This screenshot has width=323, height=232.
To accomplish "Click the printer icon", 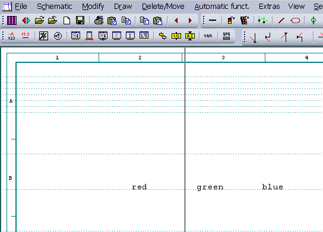I will tap(99, 20).
